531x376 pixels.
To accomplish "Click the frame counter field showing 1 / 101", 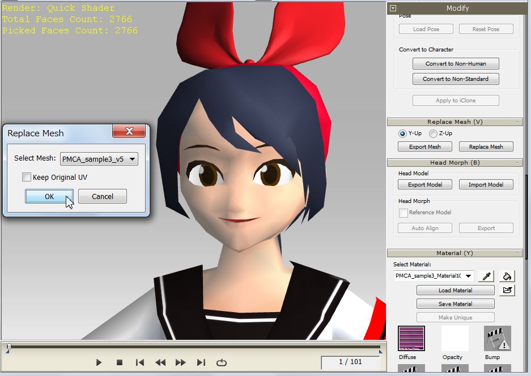I will [x=350, y=362].
